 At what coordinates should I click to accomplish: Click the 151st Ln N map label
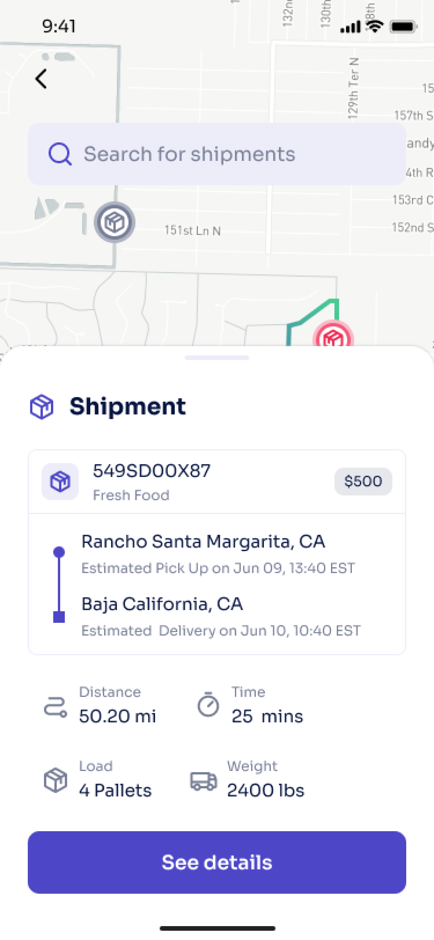(192, 230)
